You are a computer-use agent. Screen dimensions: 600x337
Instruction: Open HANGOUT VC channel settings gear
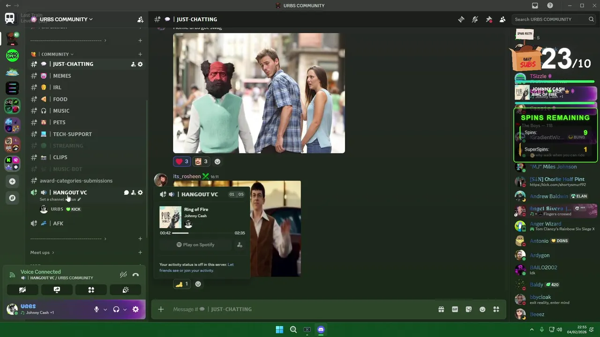pyautogui.click(x=140, y=192)
